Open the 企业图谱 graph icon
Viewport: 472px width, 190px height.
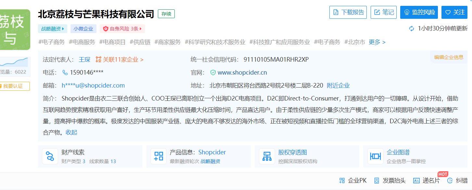(376, 156)
